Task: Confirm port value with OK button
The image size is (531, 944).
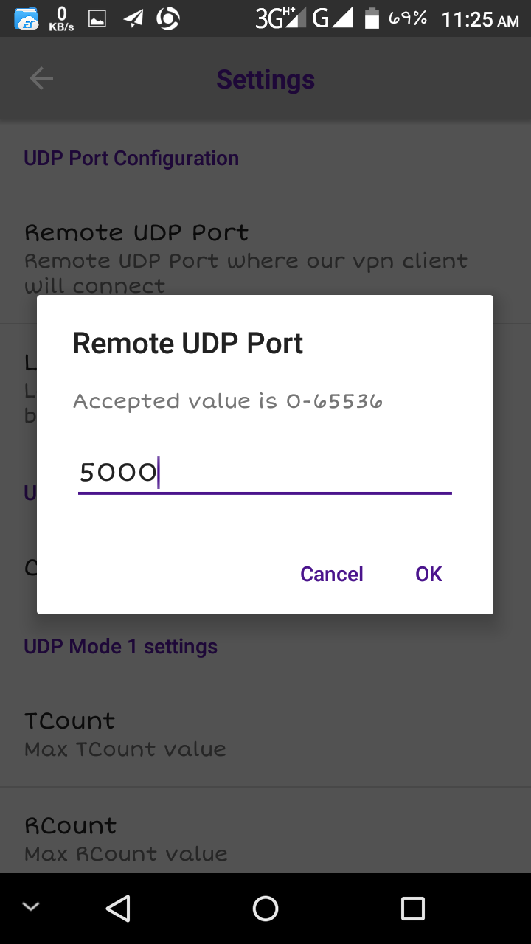Action: coord(428,574)
